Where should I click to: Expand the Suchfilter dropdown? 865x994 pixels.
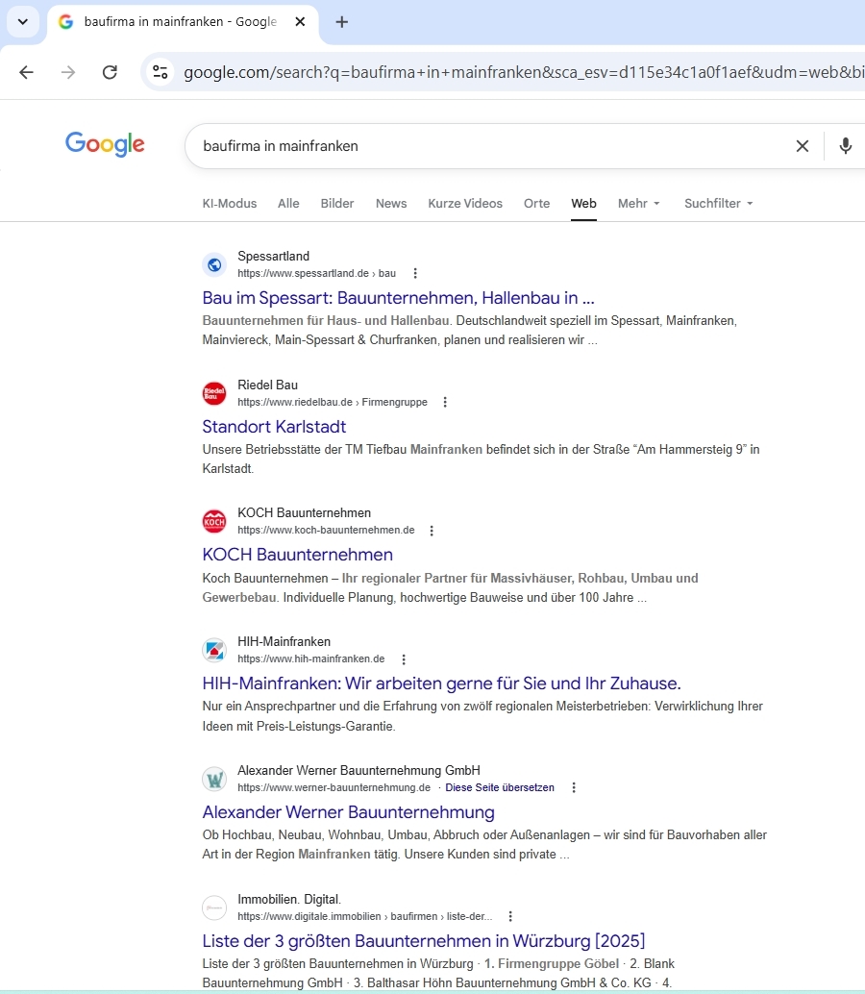(x=718, y=204)
